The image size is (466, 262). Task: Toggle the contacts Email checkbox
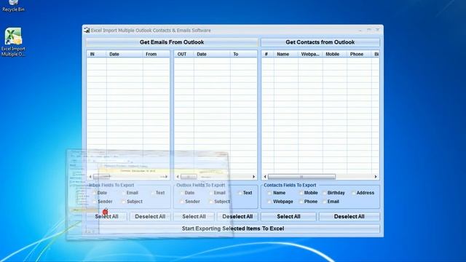[x=324, y=202]
